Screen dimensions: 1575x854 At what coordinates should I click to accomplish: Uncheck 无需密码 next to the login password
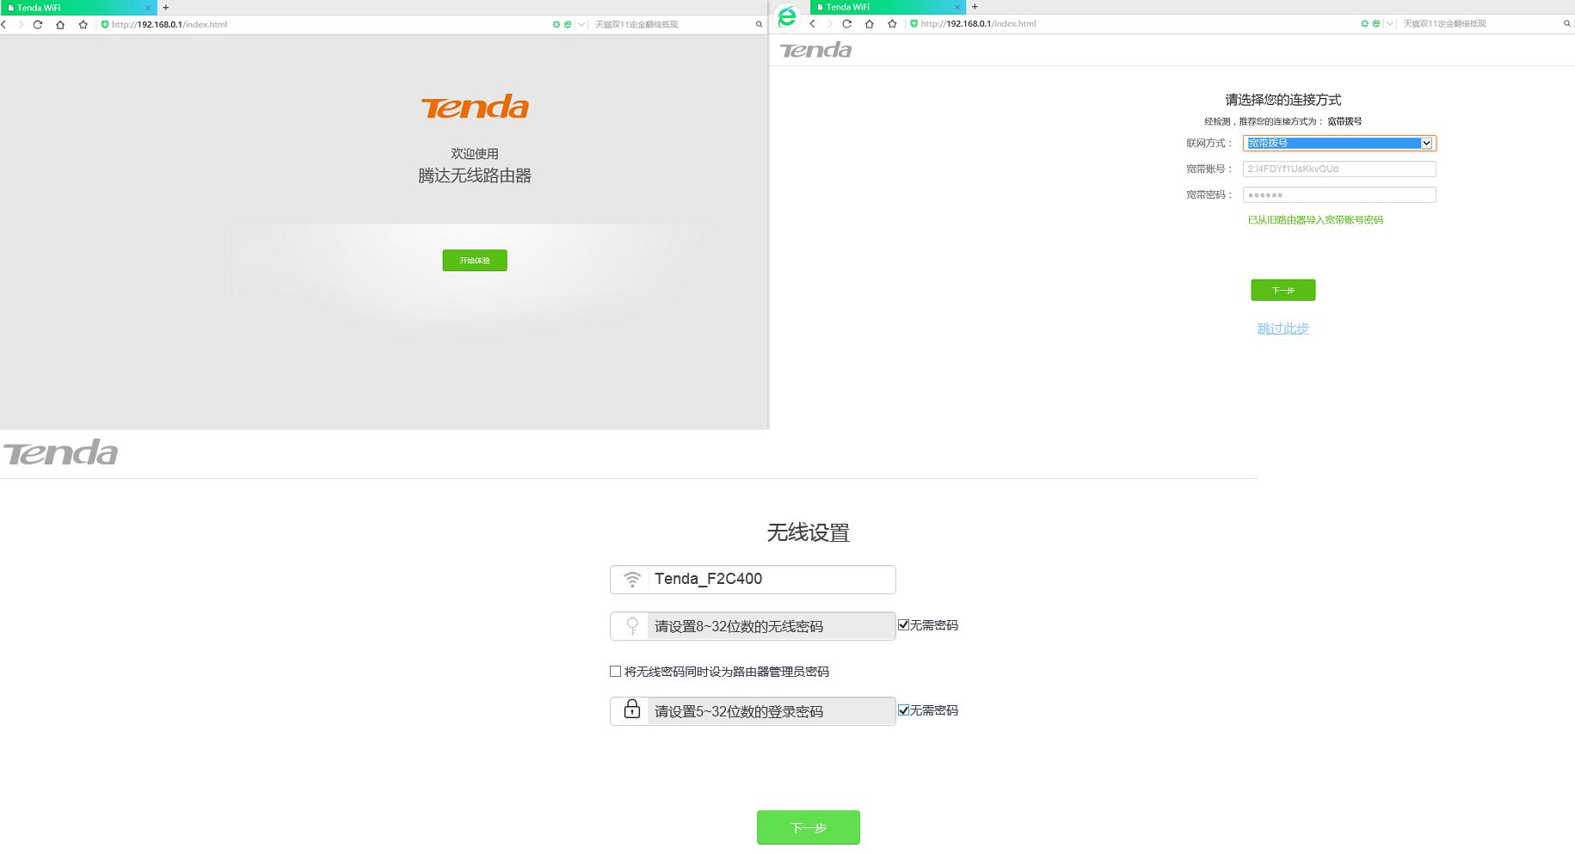point(902,710)
